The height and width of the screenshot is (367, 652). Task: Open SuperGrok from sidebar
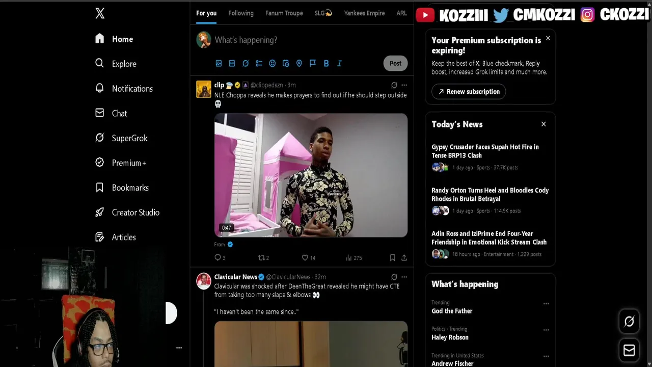(x=121, y=138)
